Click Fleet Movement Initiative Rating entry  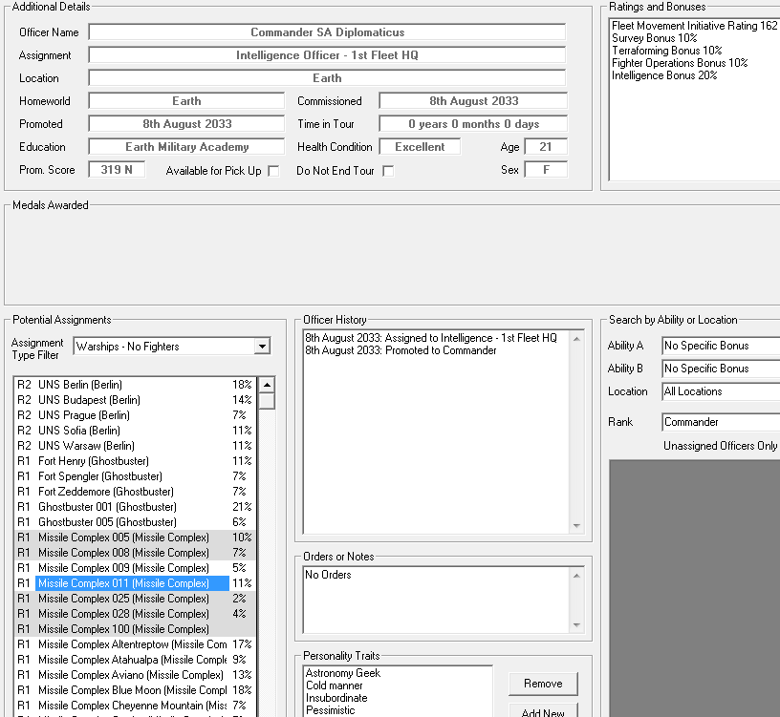[x=694, y=26]
